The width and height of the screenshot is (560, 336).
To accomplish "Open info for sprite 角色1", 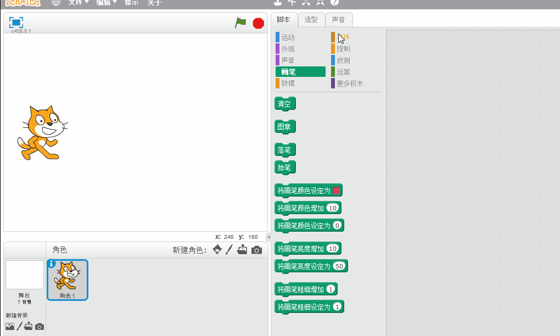I will 51,264.
